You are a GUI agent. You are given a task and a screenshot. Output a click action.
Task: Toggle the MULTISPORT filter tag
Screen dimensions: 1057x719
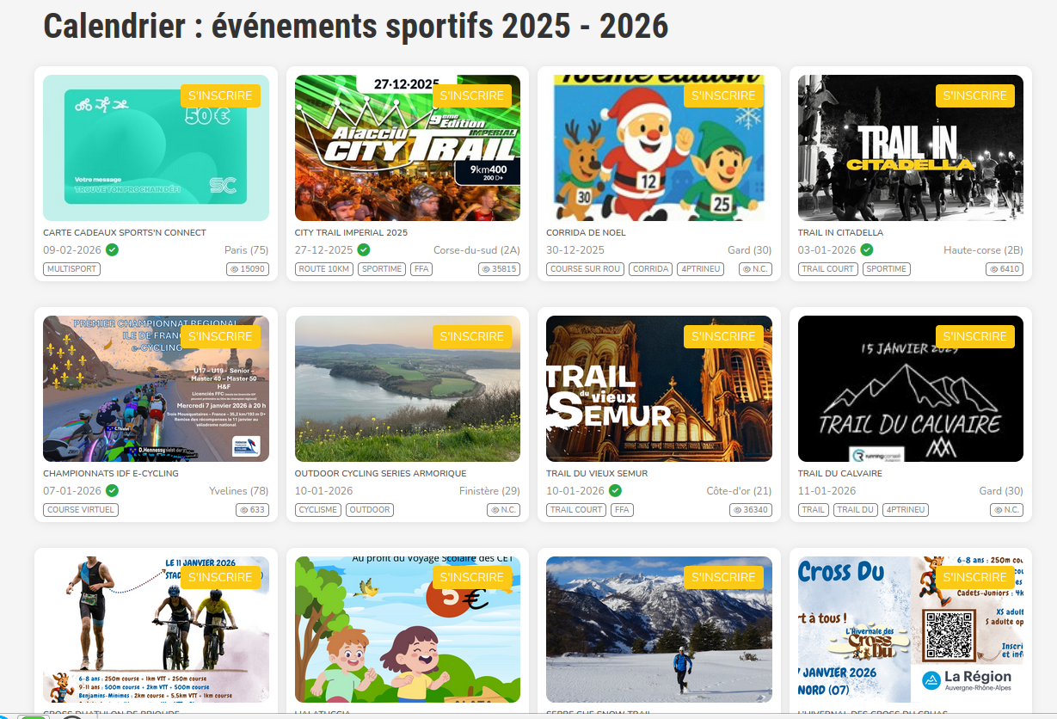tap(71, 268)
